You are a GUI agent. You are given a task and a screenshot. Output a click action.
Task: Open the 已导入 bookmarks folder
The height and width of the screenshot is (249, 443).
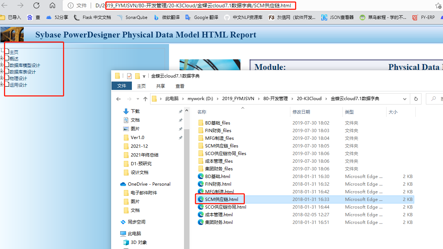point(11,17)
